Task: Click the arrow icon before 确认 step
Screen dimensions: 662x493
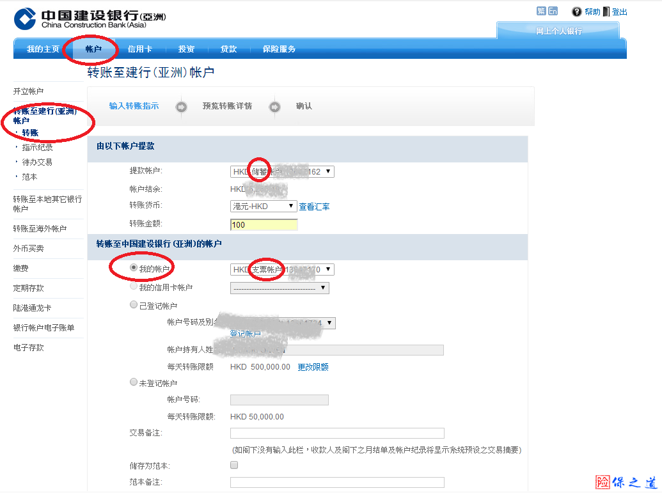Action: click(274, 107)
